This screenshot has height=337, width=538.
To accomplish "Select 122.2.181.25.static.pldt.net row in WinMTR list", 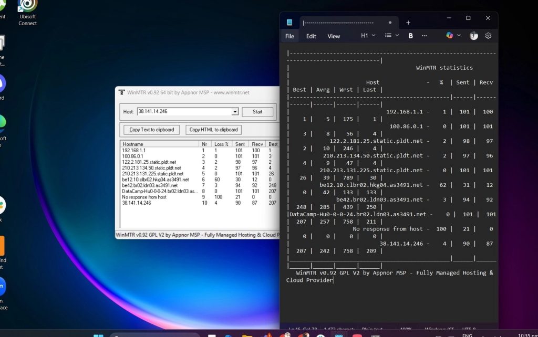I will point(200,162).
